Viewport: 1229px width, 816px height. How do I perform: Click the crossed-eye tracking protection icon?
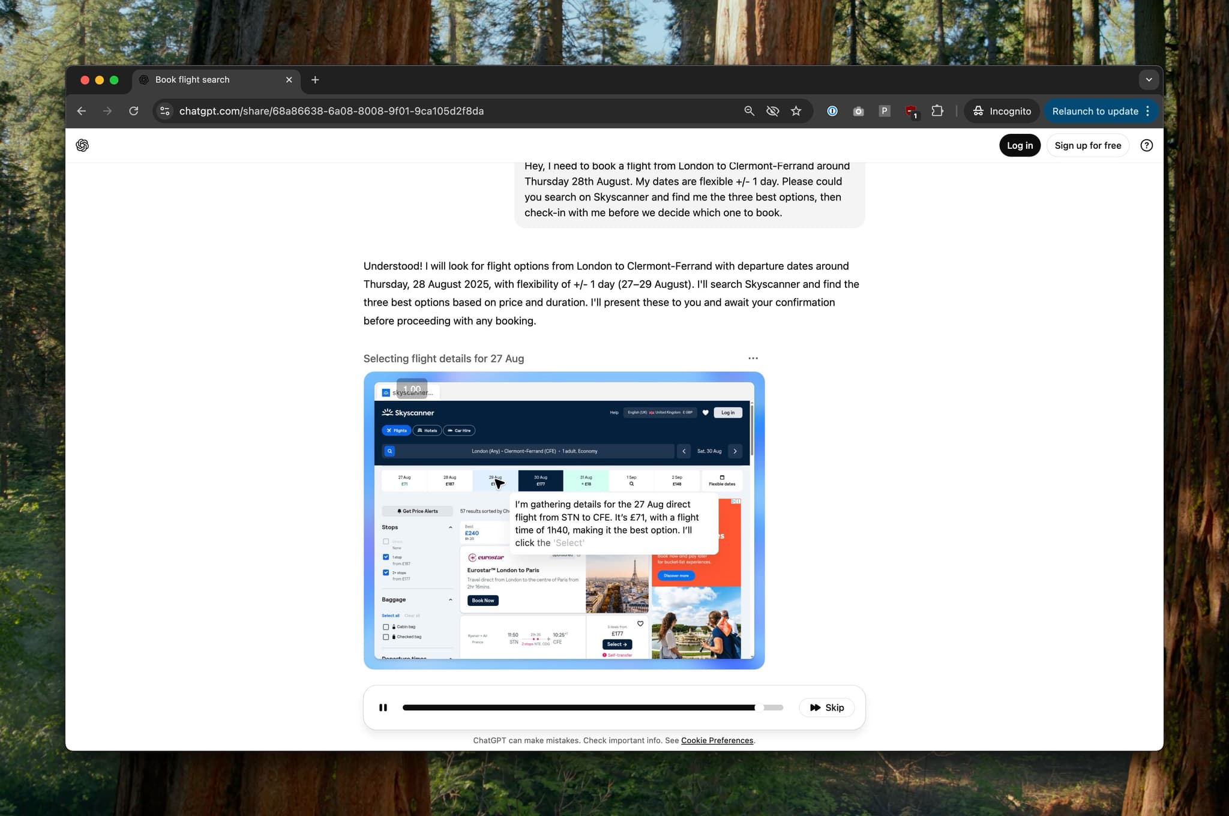(772, 111)
